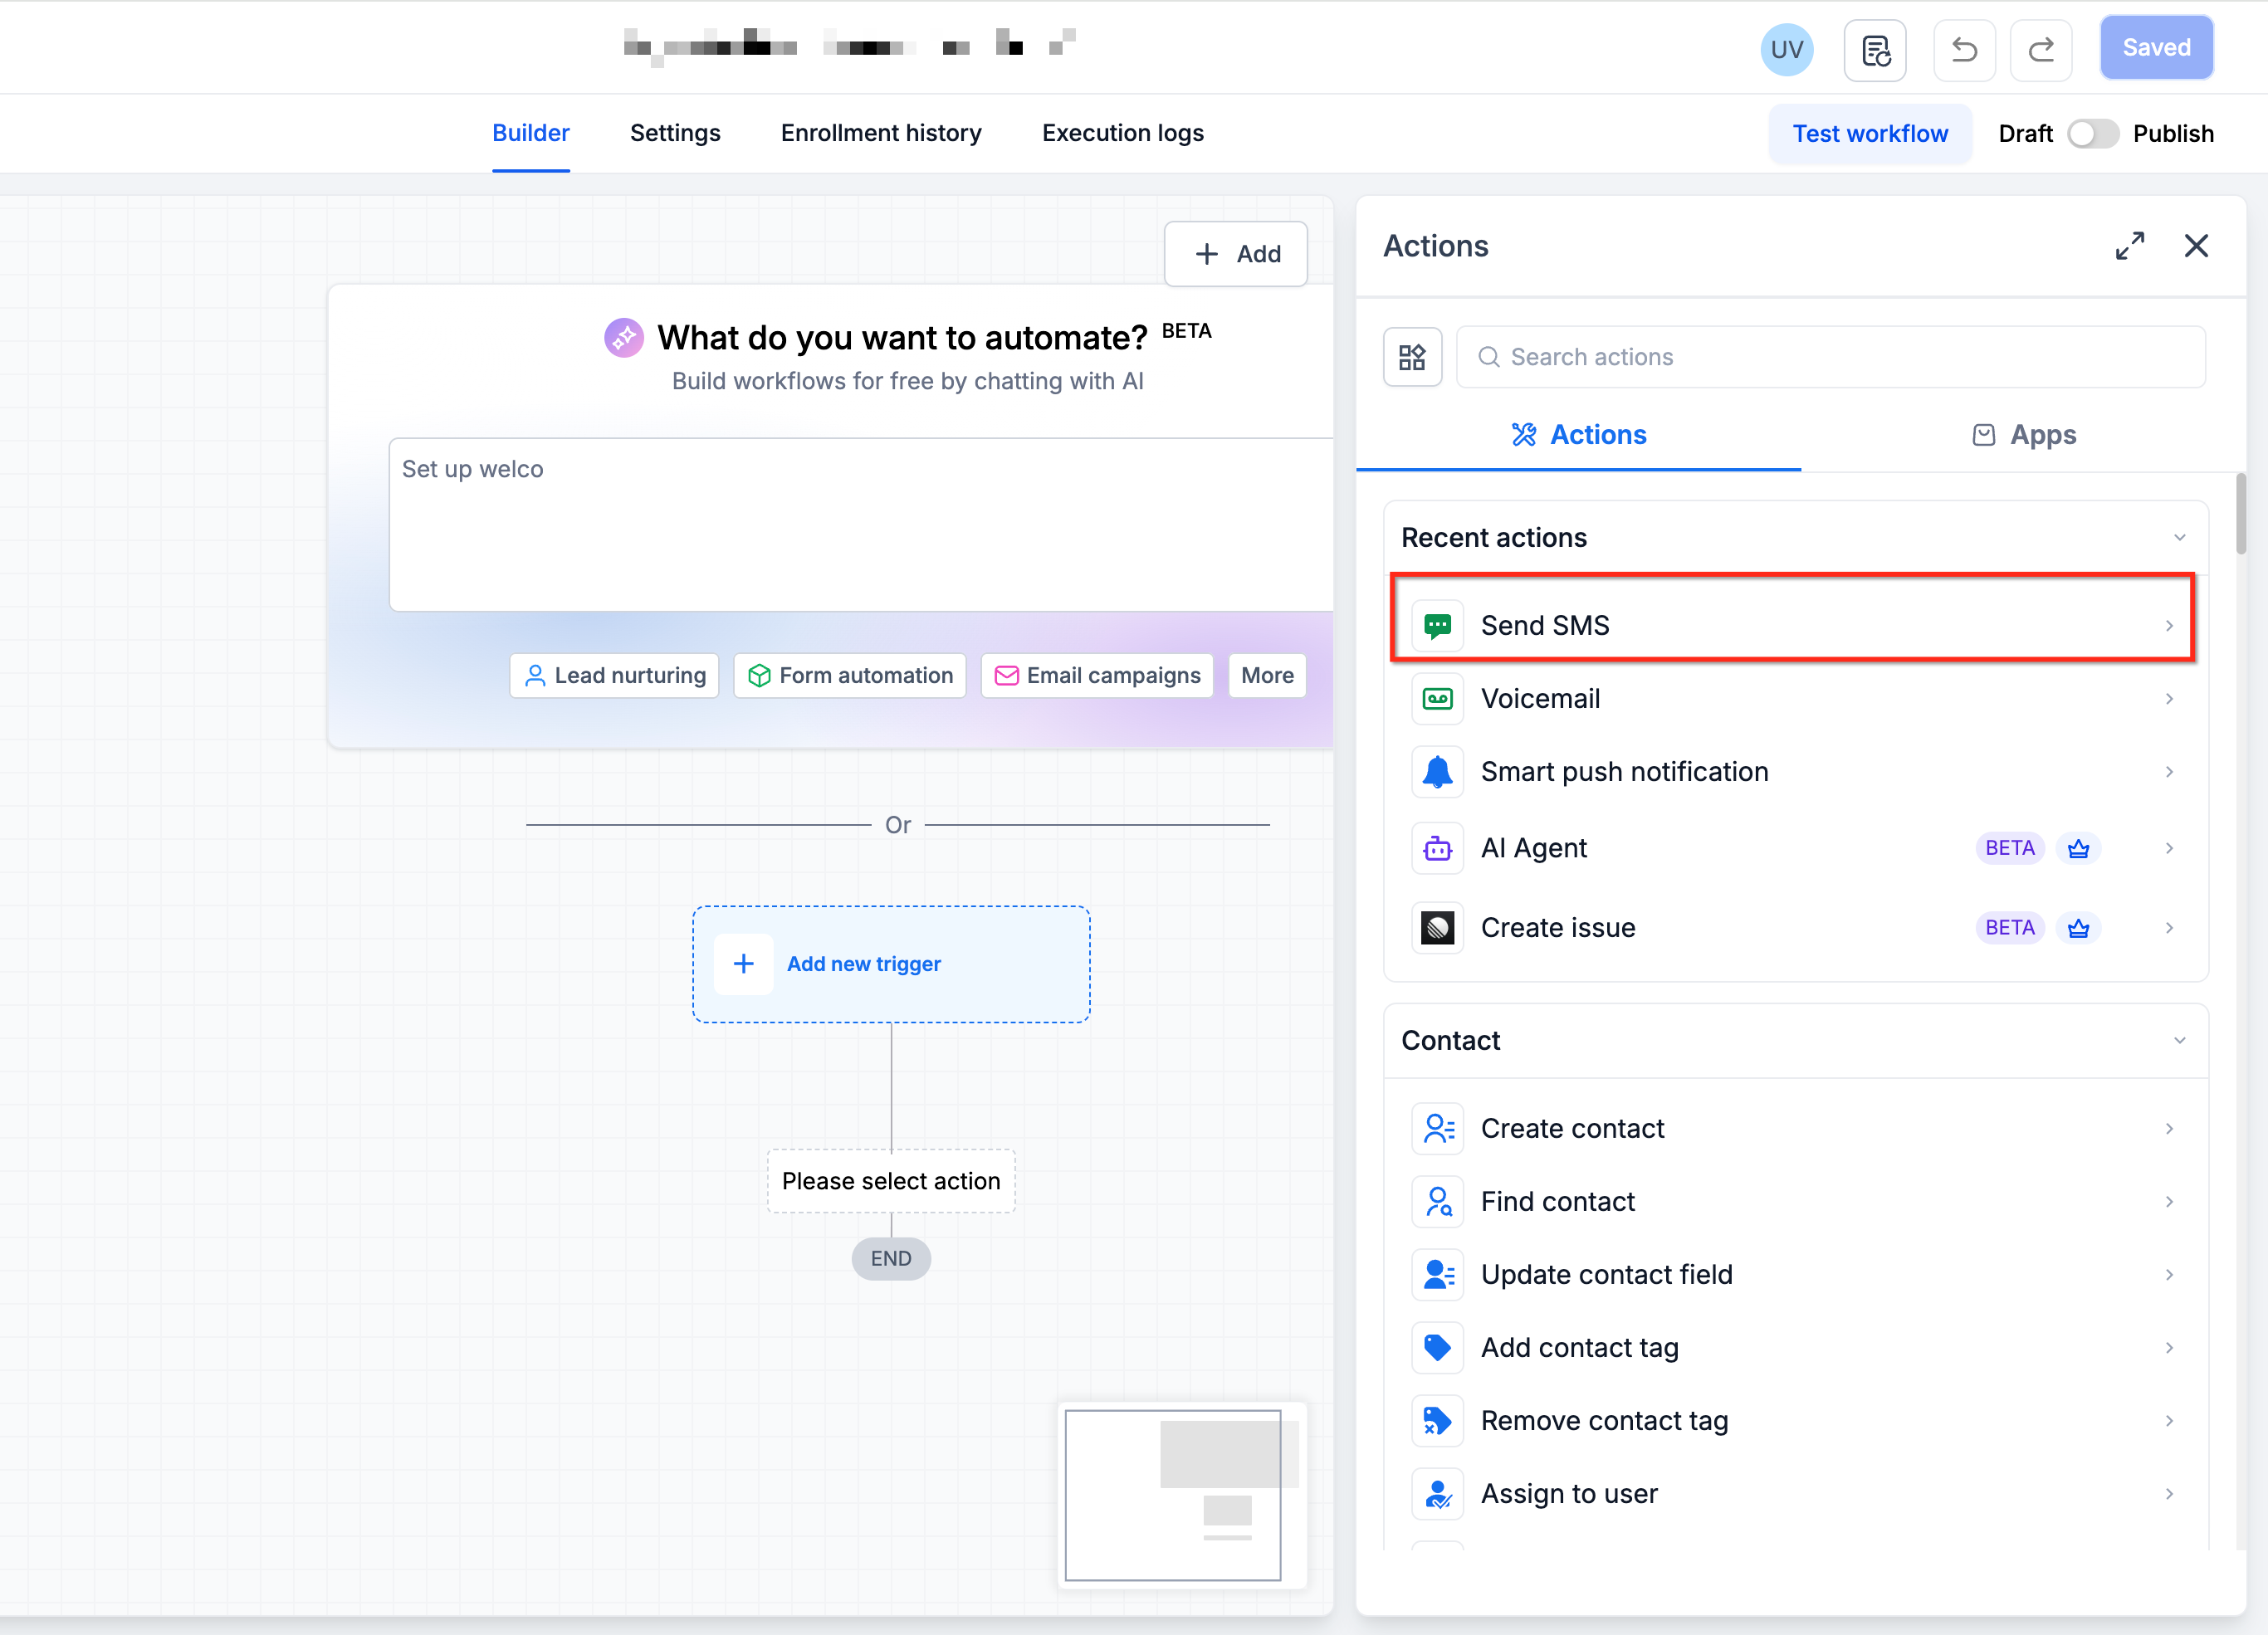Click the Create issue icon

point(1437,928)
